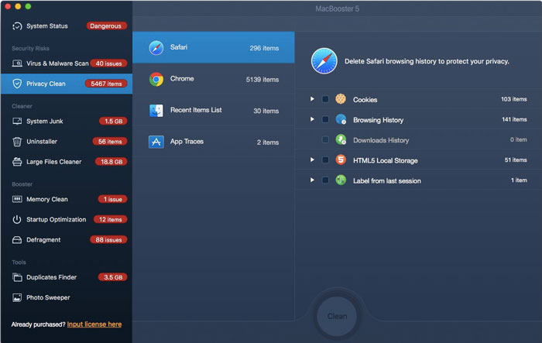Screen dimensions: 542x343
Task: Click the Startup Optimization power icon
Action: pos(17,220)
